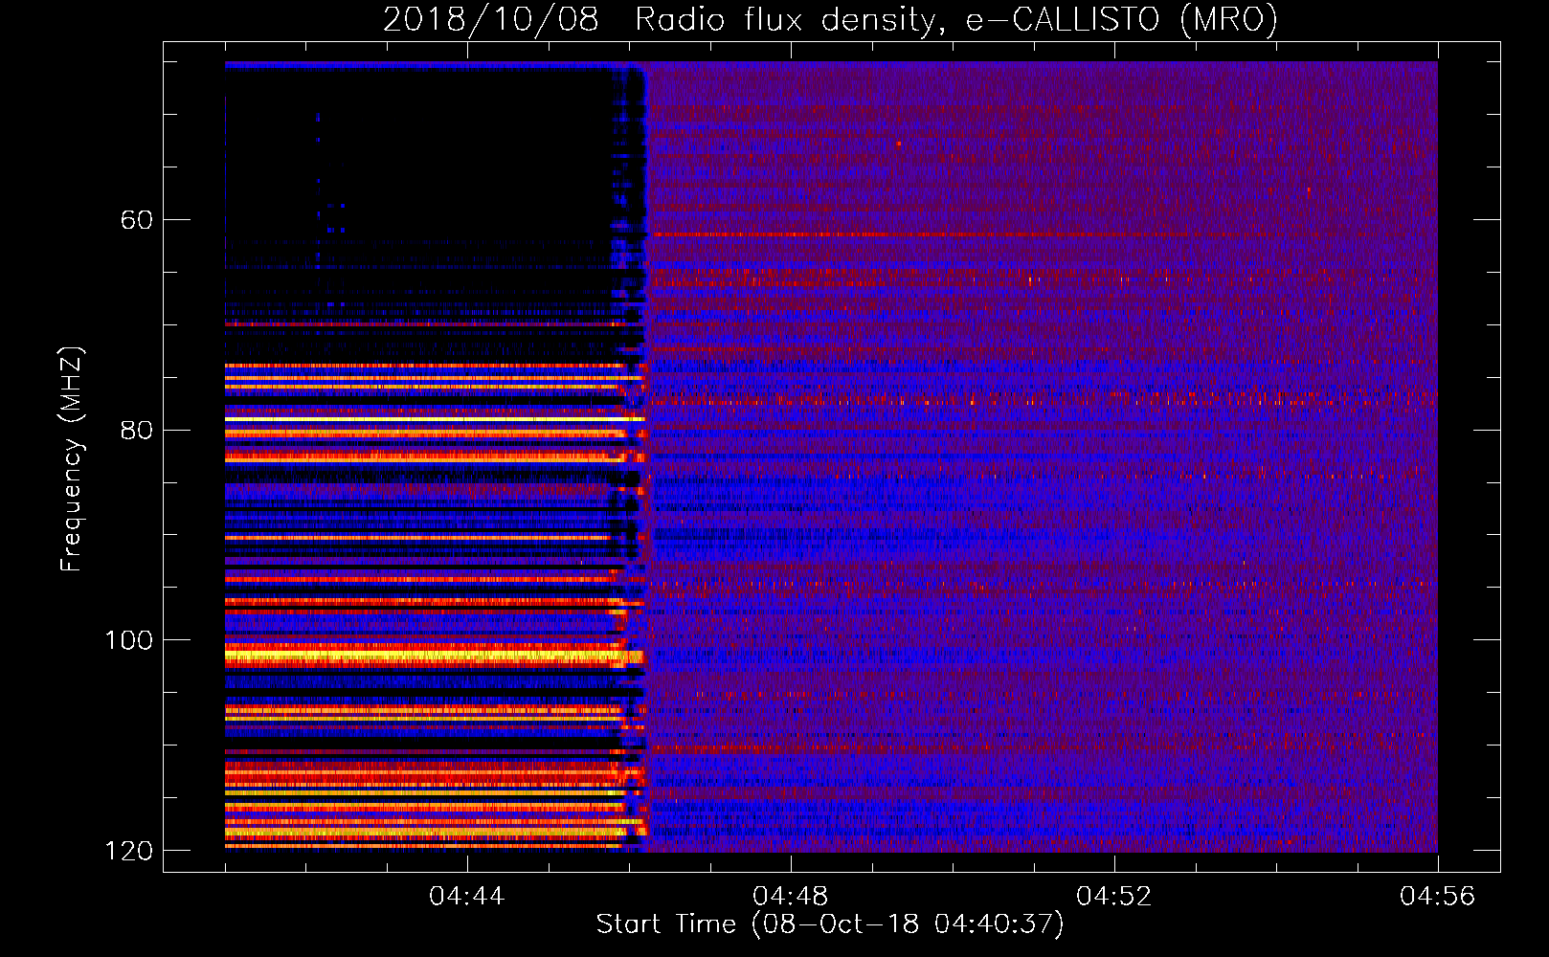The width and height of the screenshot is (1549, 957).
Task: Click the 100 MHz frequency tick label
Action: point(128,640)
